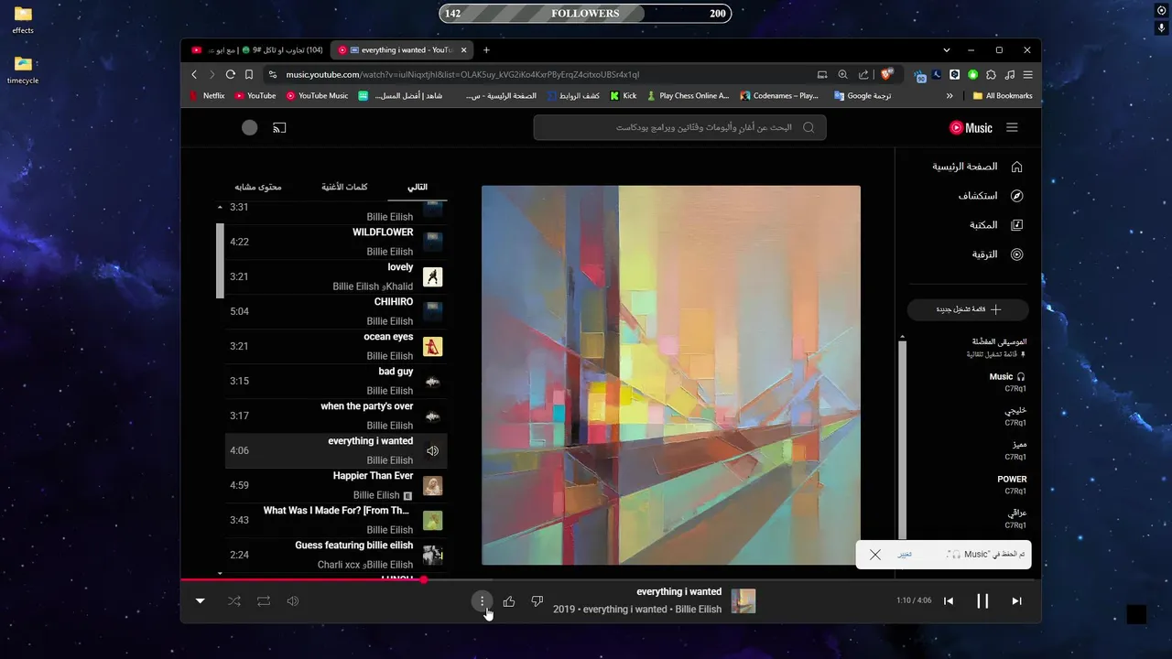This screenshot has width=1172, height=659.
Task: Open the extensions puzzle icon
Action: 991,75
